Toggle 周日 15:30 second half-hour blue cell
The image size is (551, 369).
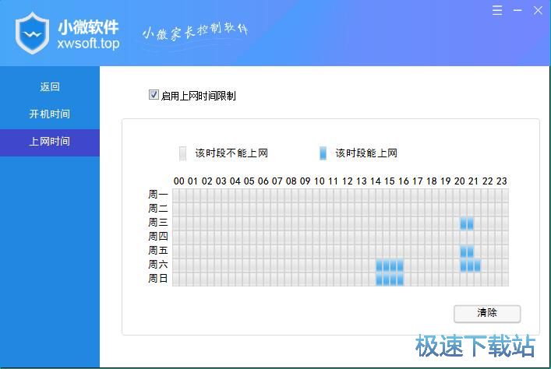[x=401, y=279]
